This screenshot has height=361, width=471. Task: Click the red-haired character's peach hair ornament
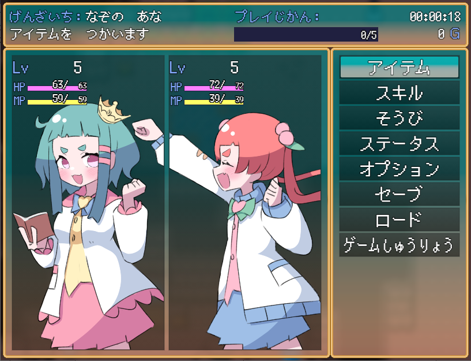(x=288, y=136)
